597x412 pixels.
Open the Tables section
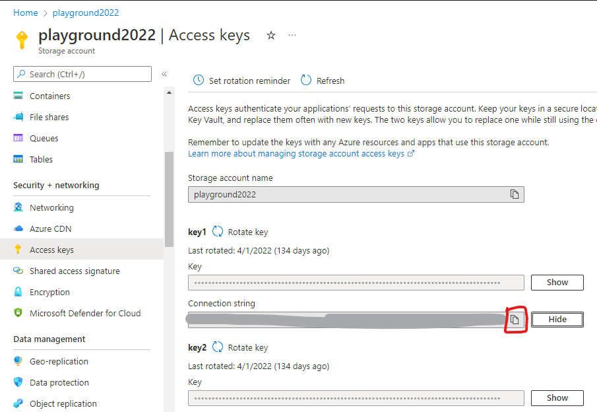pyautogui.click(x=41, y=158)
